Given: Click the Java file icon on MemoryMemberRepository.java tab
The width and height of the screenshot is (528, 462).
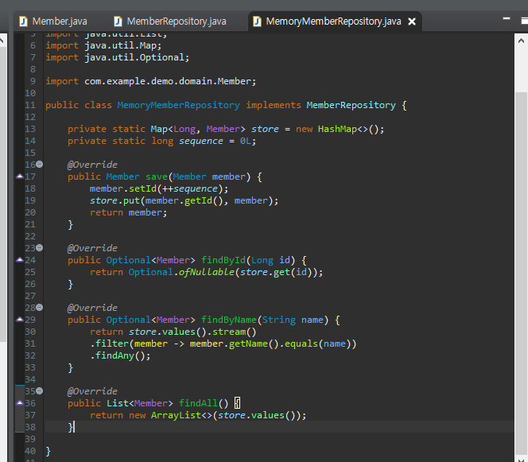Looking at the screenshot, I should [257, 21].
